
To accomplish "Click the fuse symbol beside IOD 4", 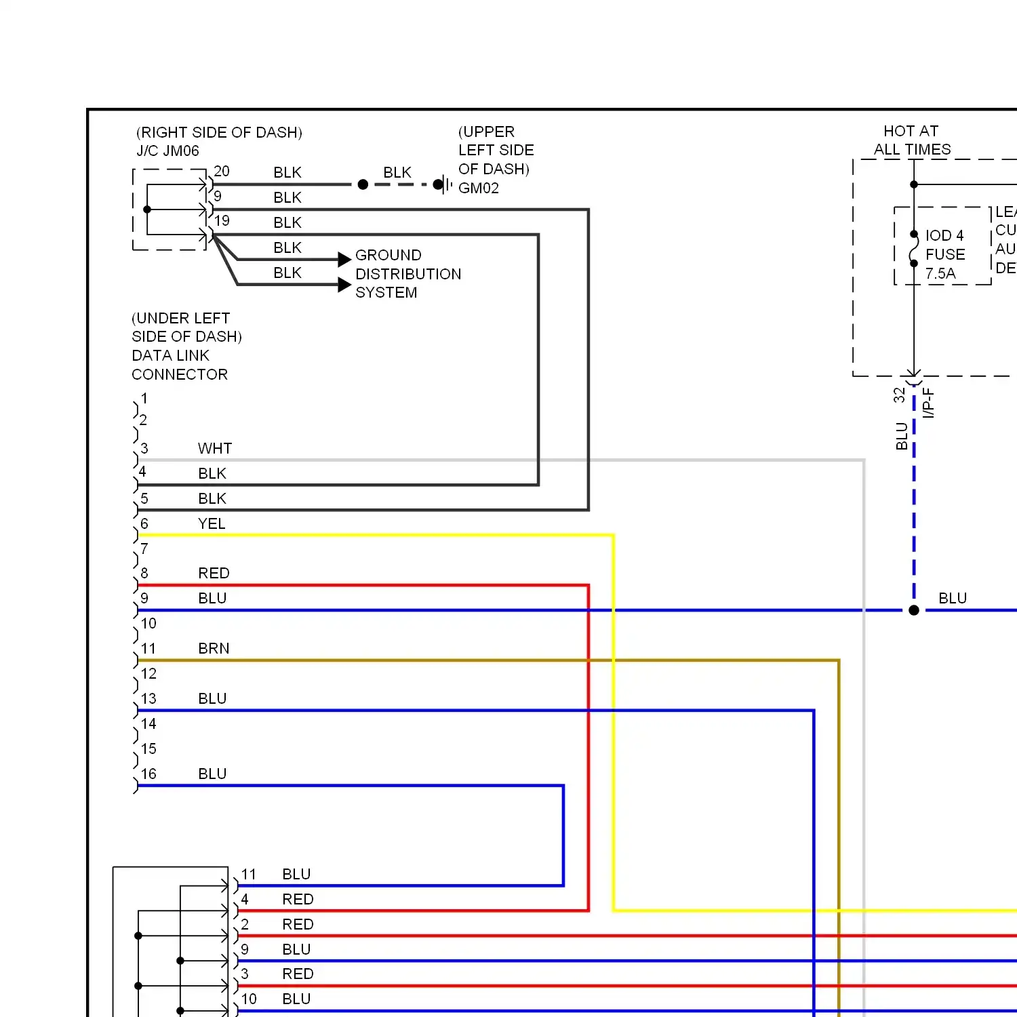I will (x=914, y=249).
